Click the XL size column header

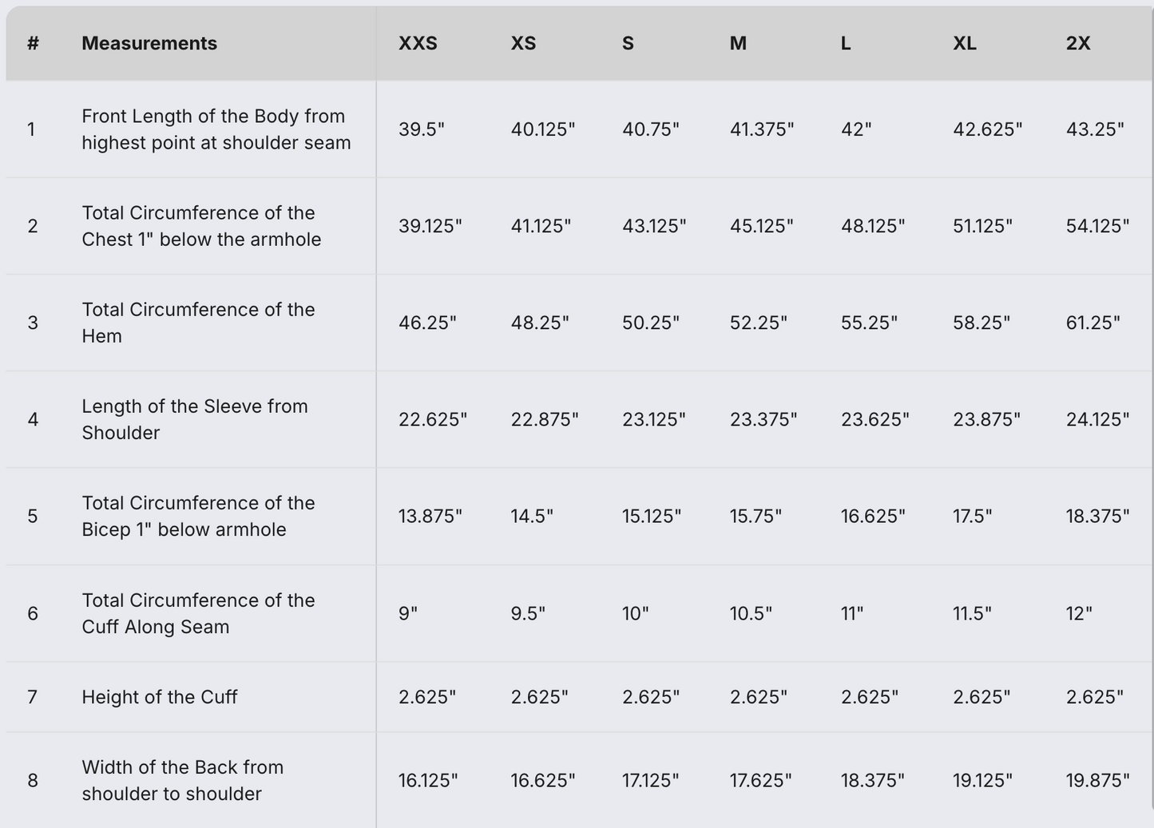[964, 43]
